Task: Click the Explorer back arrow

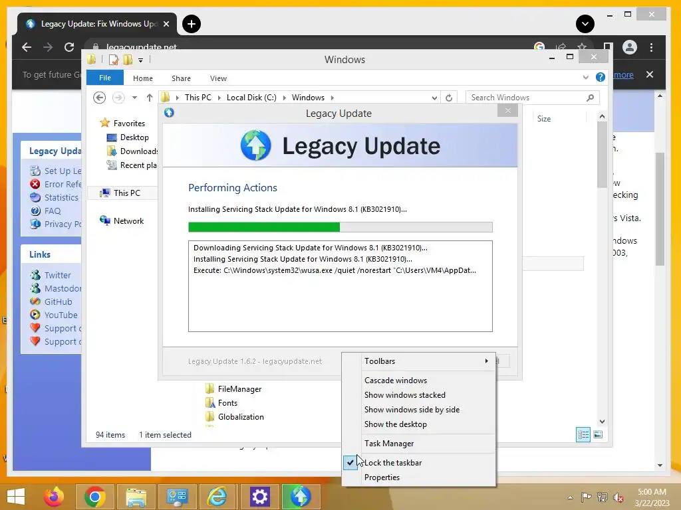Action: pos(100,98)
